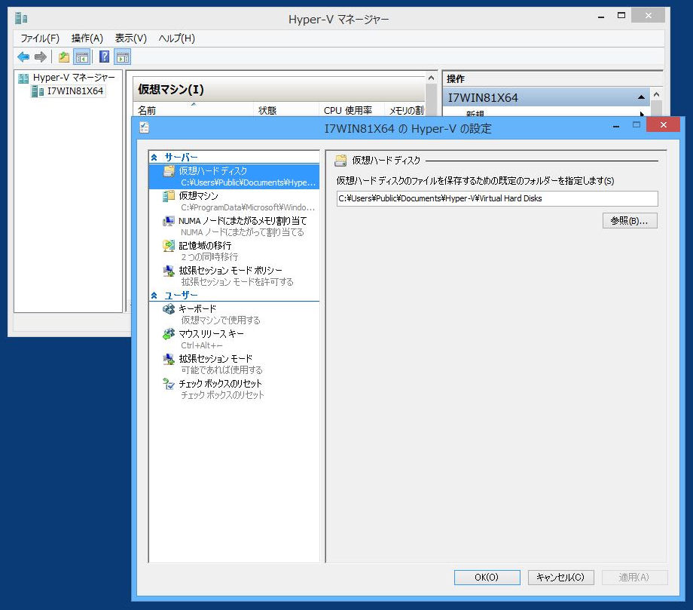Click the C:\ProgramData\Microsoft\Windo… path text
The image size is (693, 610).
[x=248, y=207]
